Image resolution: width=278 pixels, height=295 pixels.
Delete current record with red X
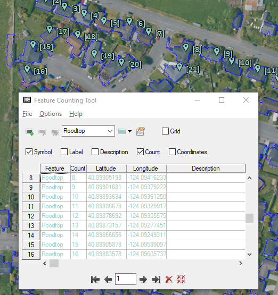point(169,280)
